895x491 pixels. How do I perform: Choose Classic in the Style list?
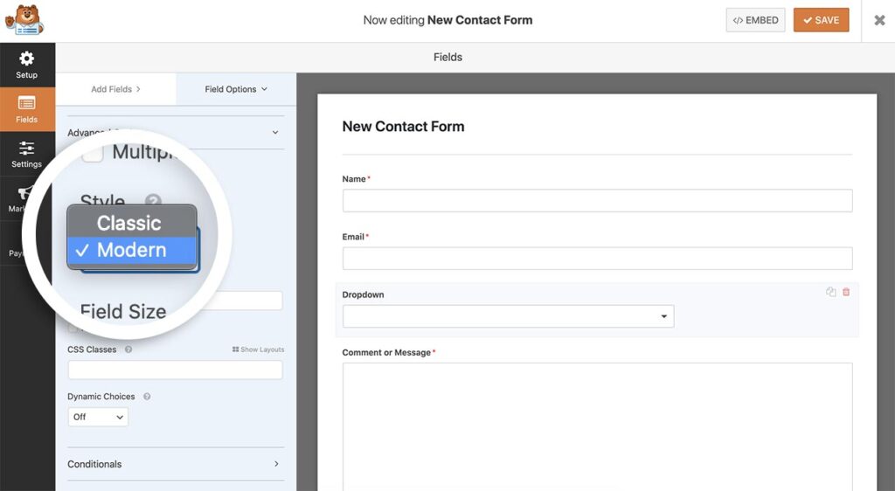[132, 223]
